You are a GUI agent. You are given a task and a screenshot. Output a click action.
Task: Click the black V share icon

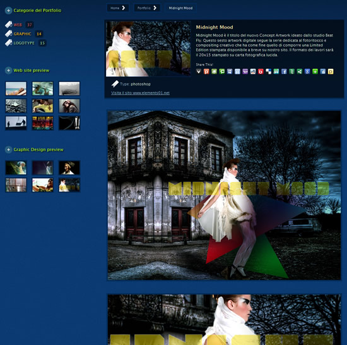pyautogui.click(x=199, y=71)
